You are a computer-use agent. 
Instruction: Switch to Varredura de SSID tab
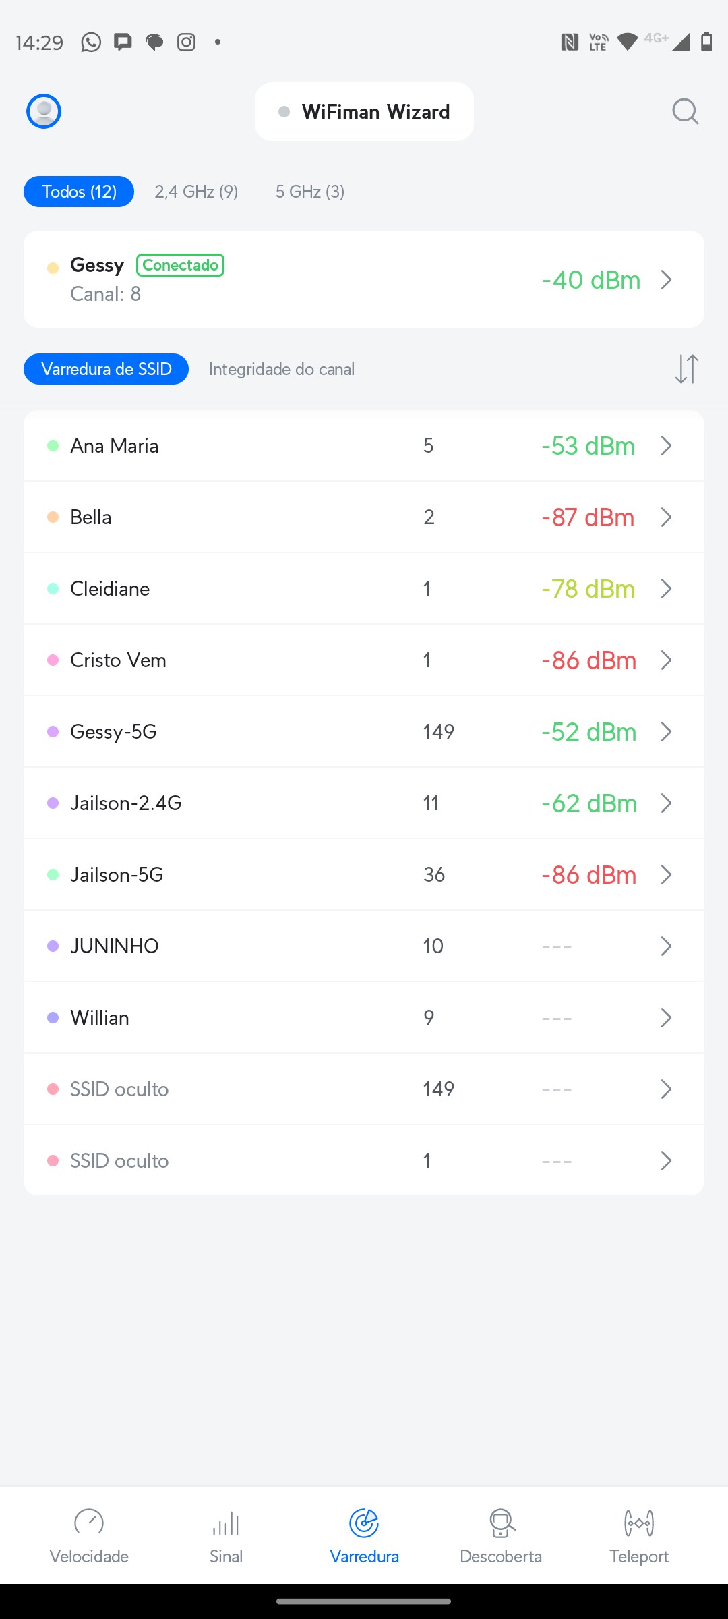(106, 369)
